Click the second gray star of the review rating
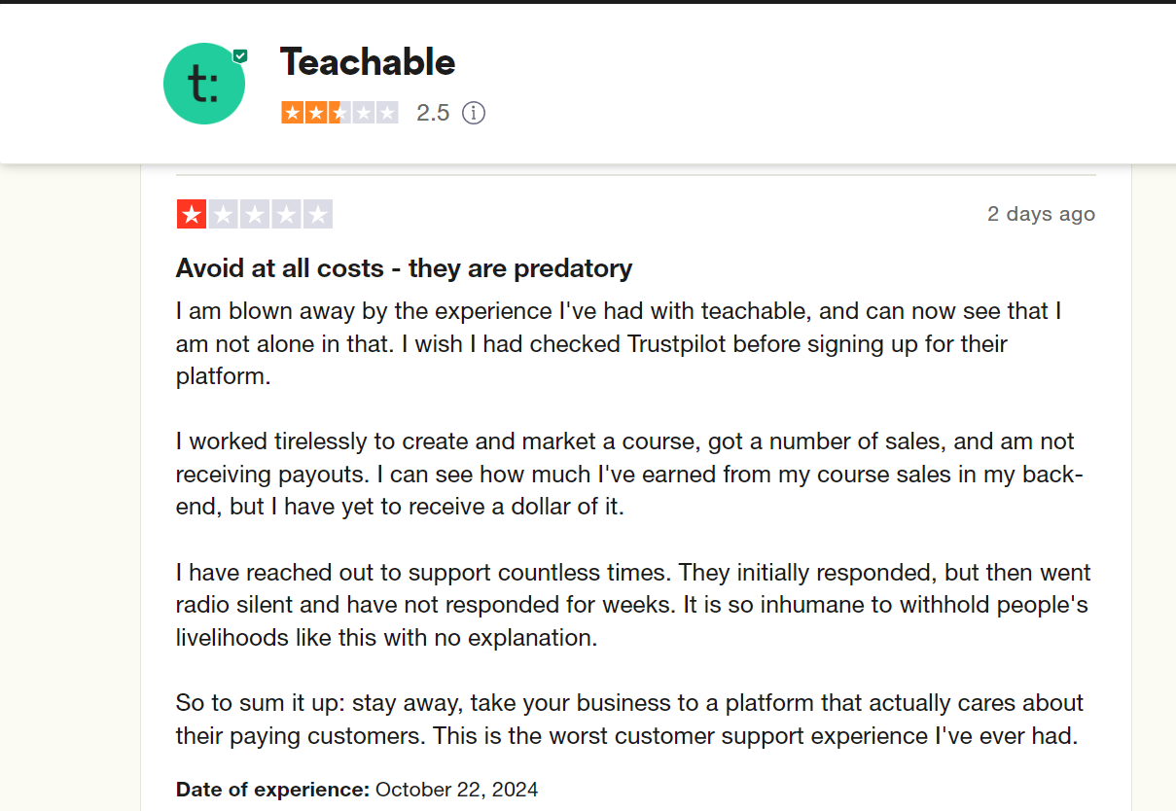The width and height of the screenshot is (1176, 811). click(223, 213)
